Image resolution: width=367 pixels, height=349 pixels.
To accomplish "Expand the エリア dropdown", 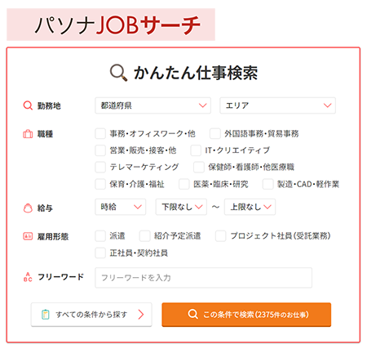I will 277,105.
